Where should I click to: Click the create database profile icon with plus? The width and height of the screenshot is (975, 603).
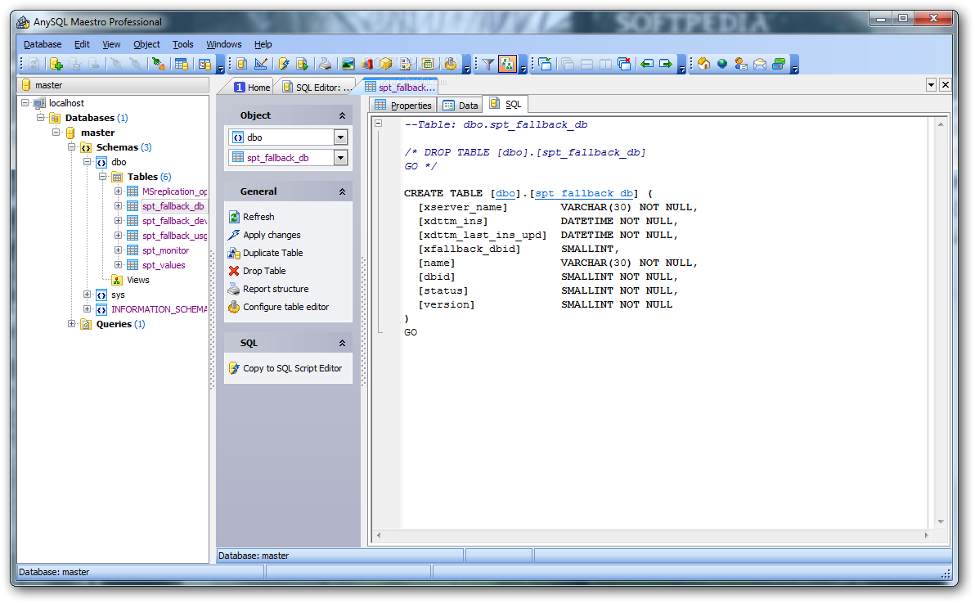(56, 64)
